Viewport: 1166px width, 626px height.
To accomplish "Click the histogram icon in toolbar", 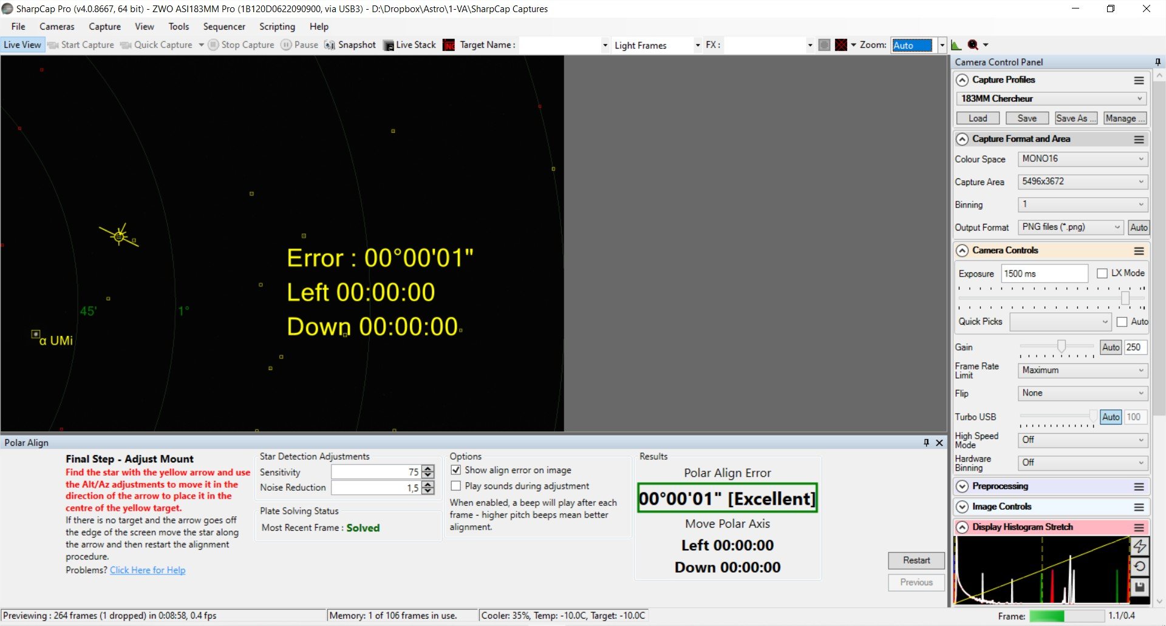I will pyautogui.click(x=956, y=45).
